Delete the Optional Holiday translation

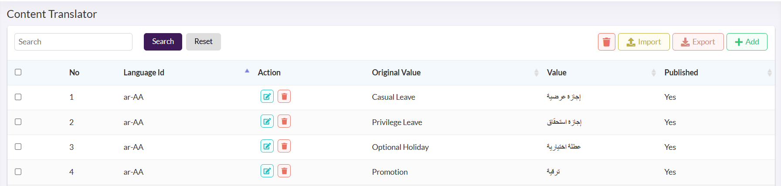coord(284,146)
